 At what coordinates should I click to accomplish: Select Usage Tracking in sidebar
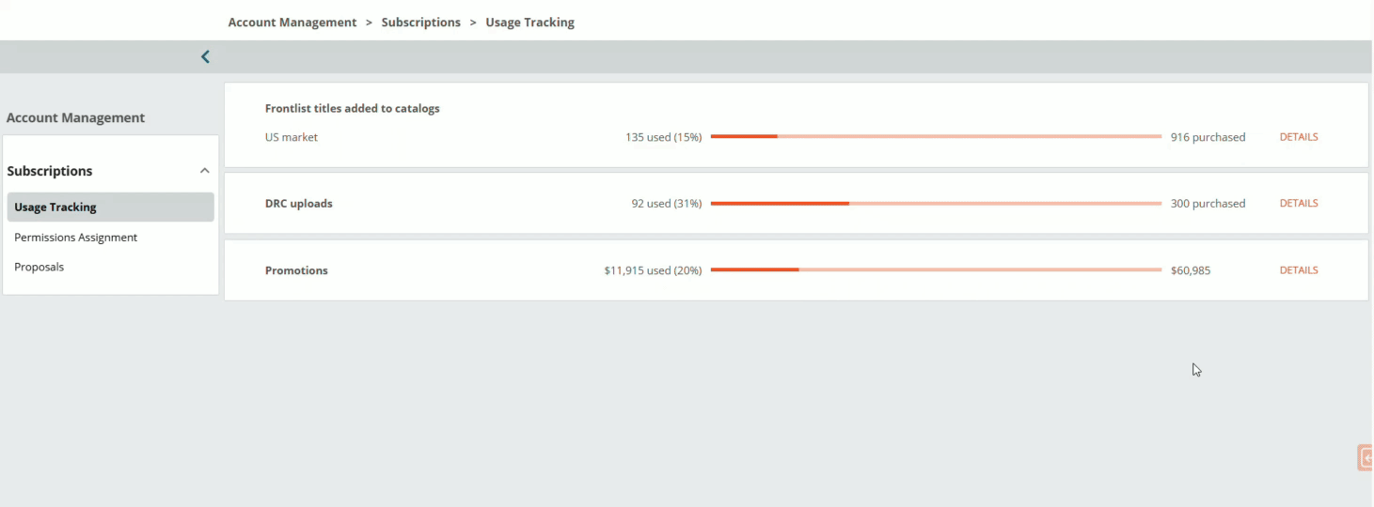click(111, 207)
